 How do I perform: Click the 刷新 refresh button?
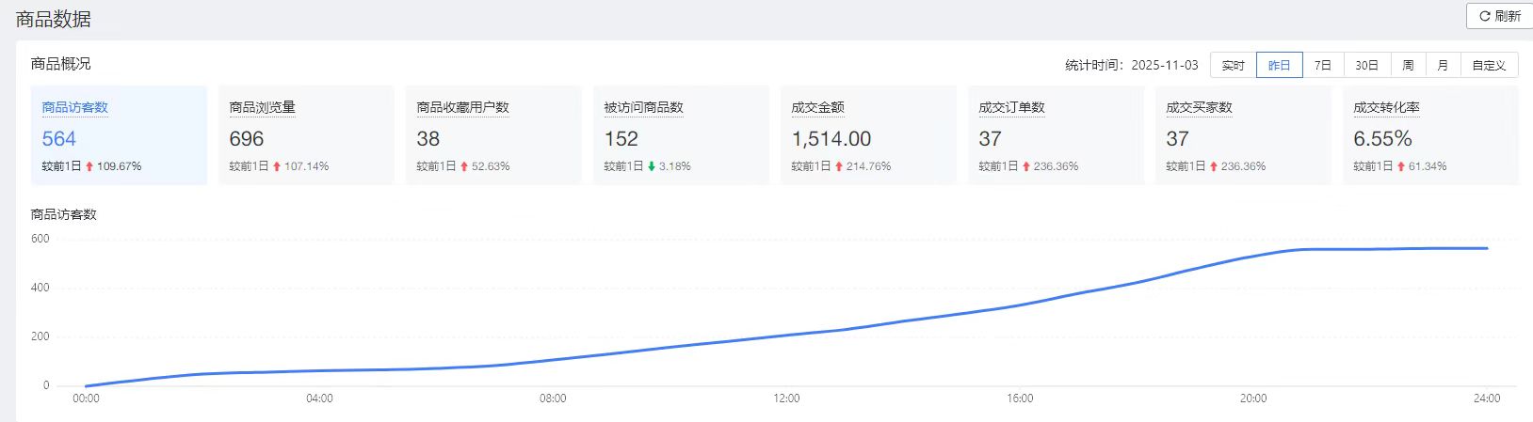click(1500, 16)
